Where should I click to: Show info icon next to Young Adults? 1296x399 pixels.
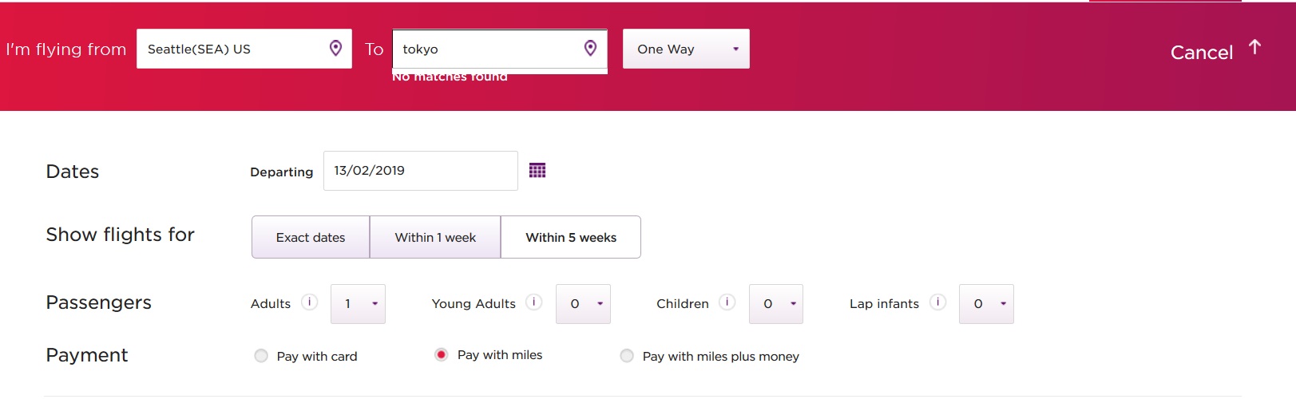(534, 302)
